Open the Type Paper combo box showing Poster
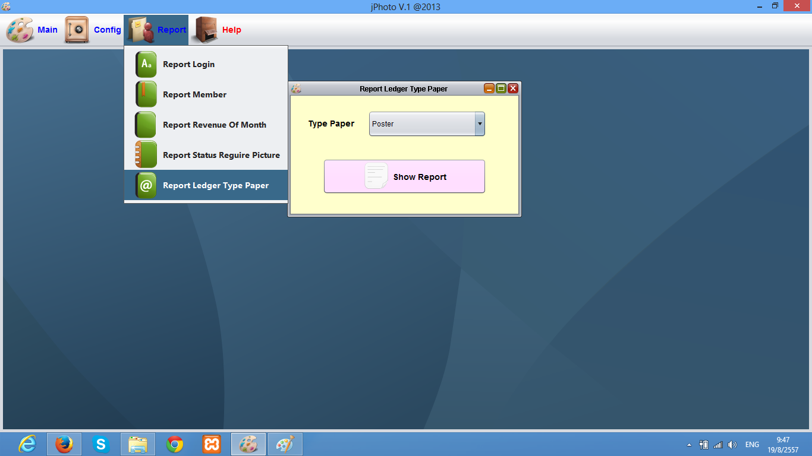 click(427, 124)
